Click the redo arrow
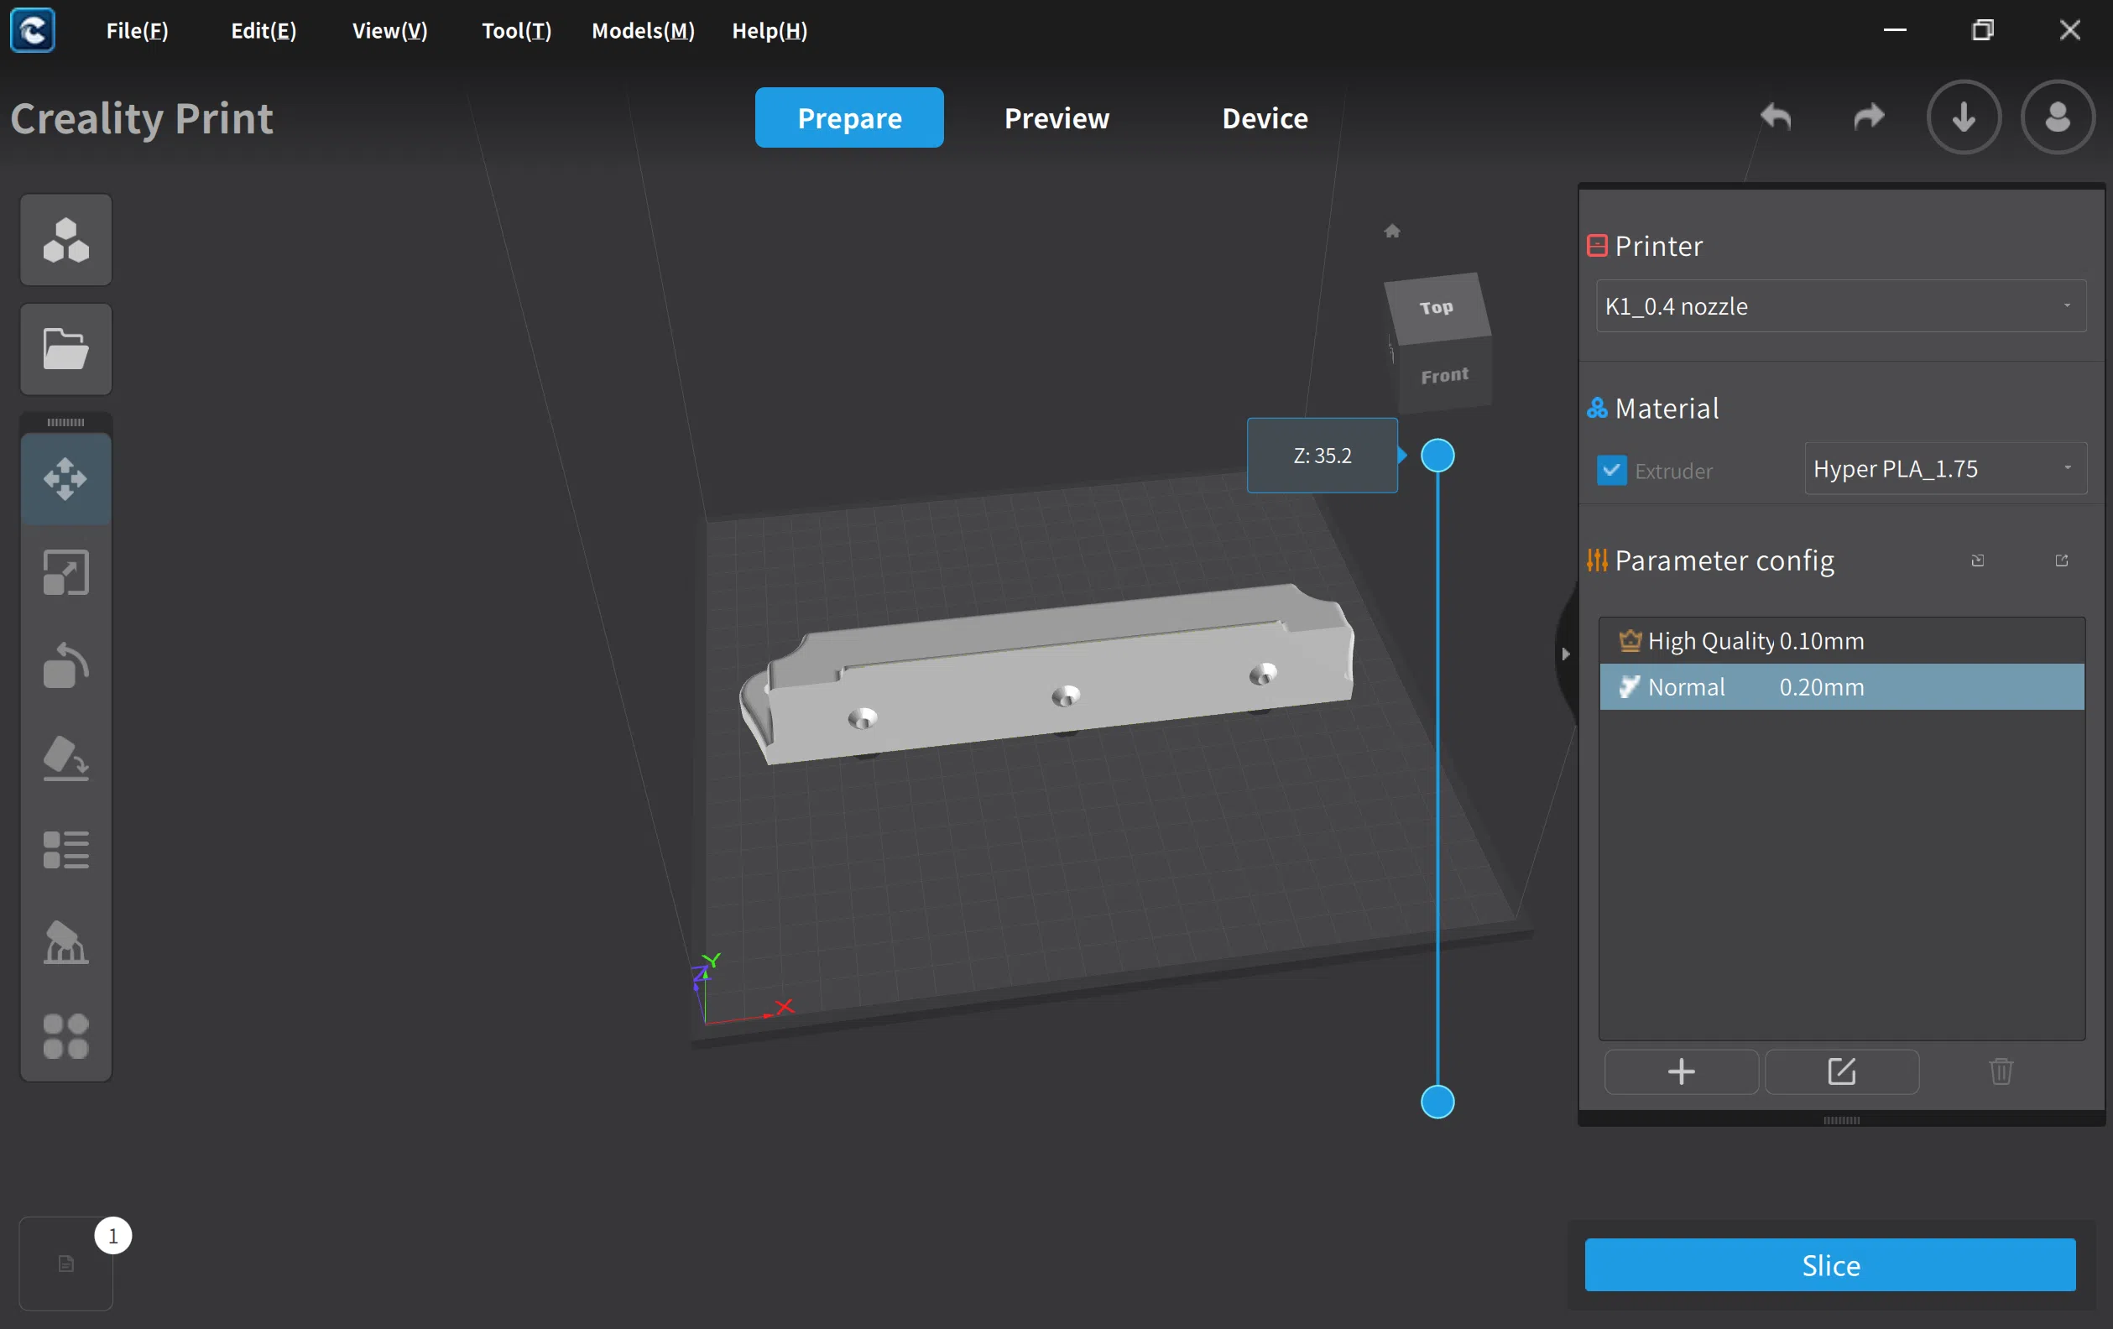Image resolution: width=2113 pixels, height=1329 pixels. (1868, 117)
